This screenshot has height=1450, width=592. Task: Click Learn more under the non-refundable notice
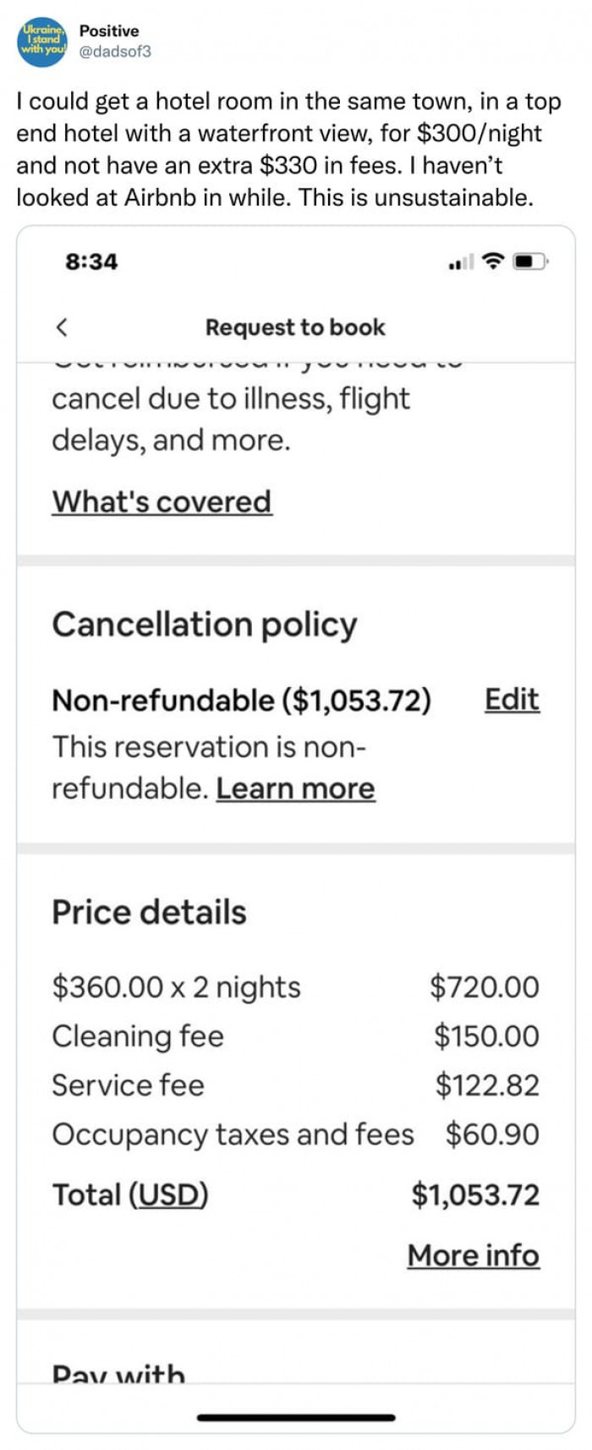click(x=295, y=788)
